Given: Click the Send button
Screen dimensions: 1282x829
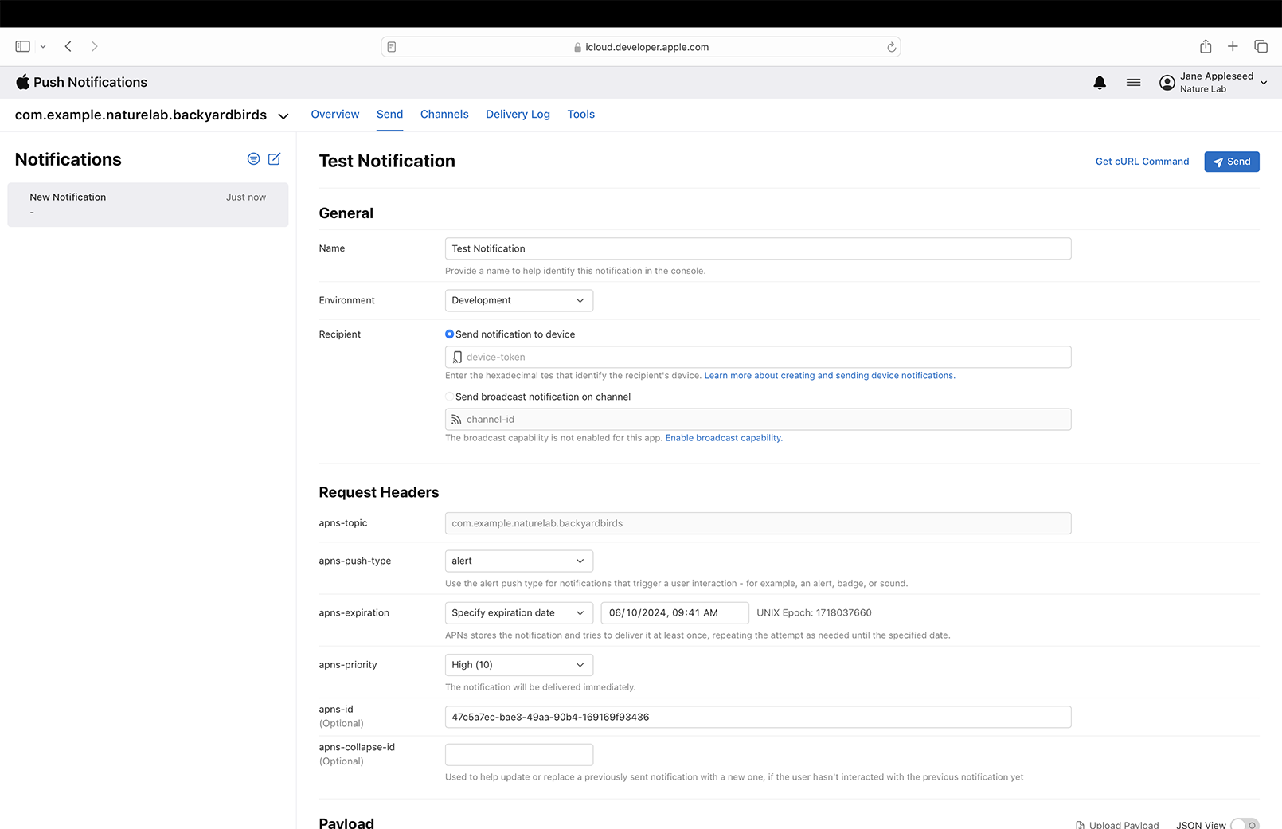Looking at the screenshot, I should coord(1232,162).
